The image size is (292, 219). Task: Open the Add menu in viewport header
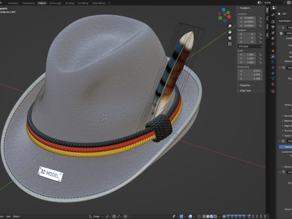point(8,217)
